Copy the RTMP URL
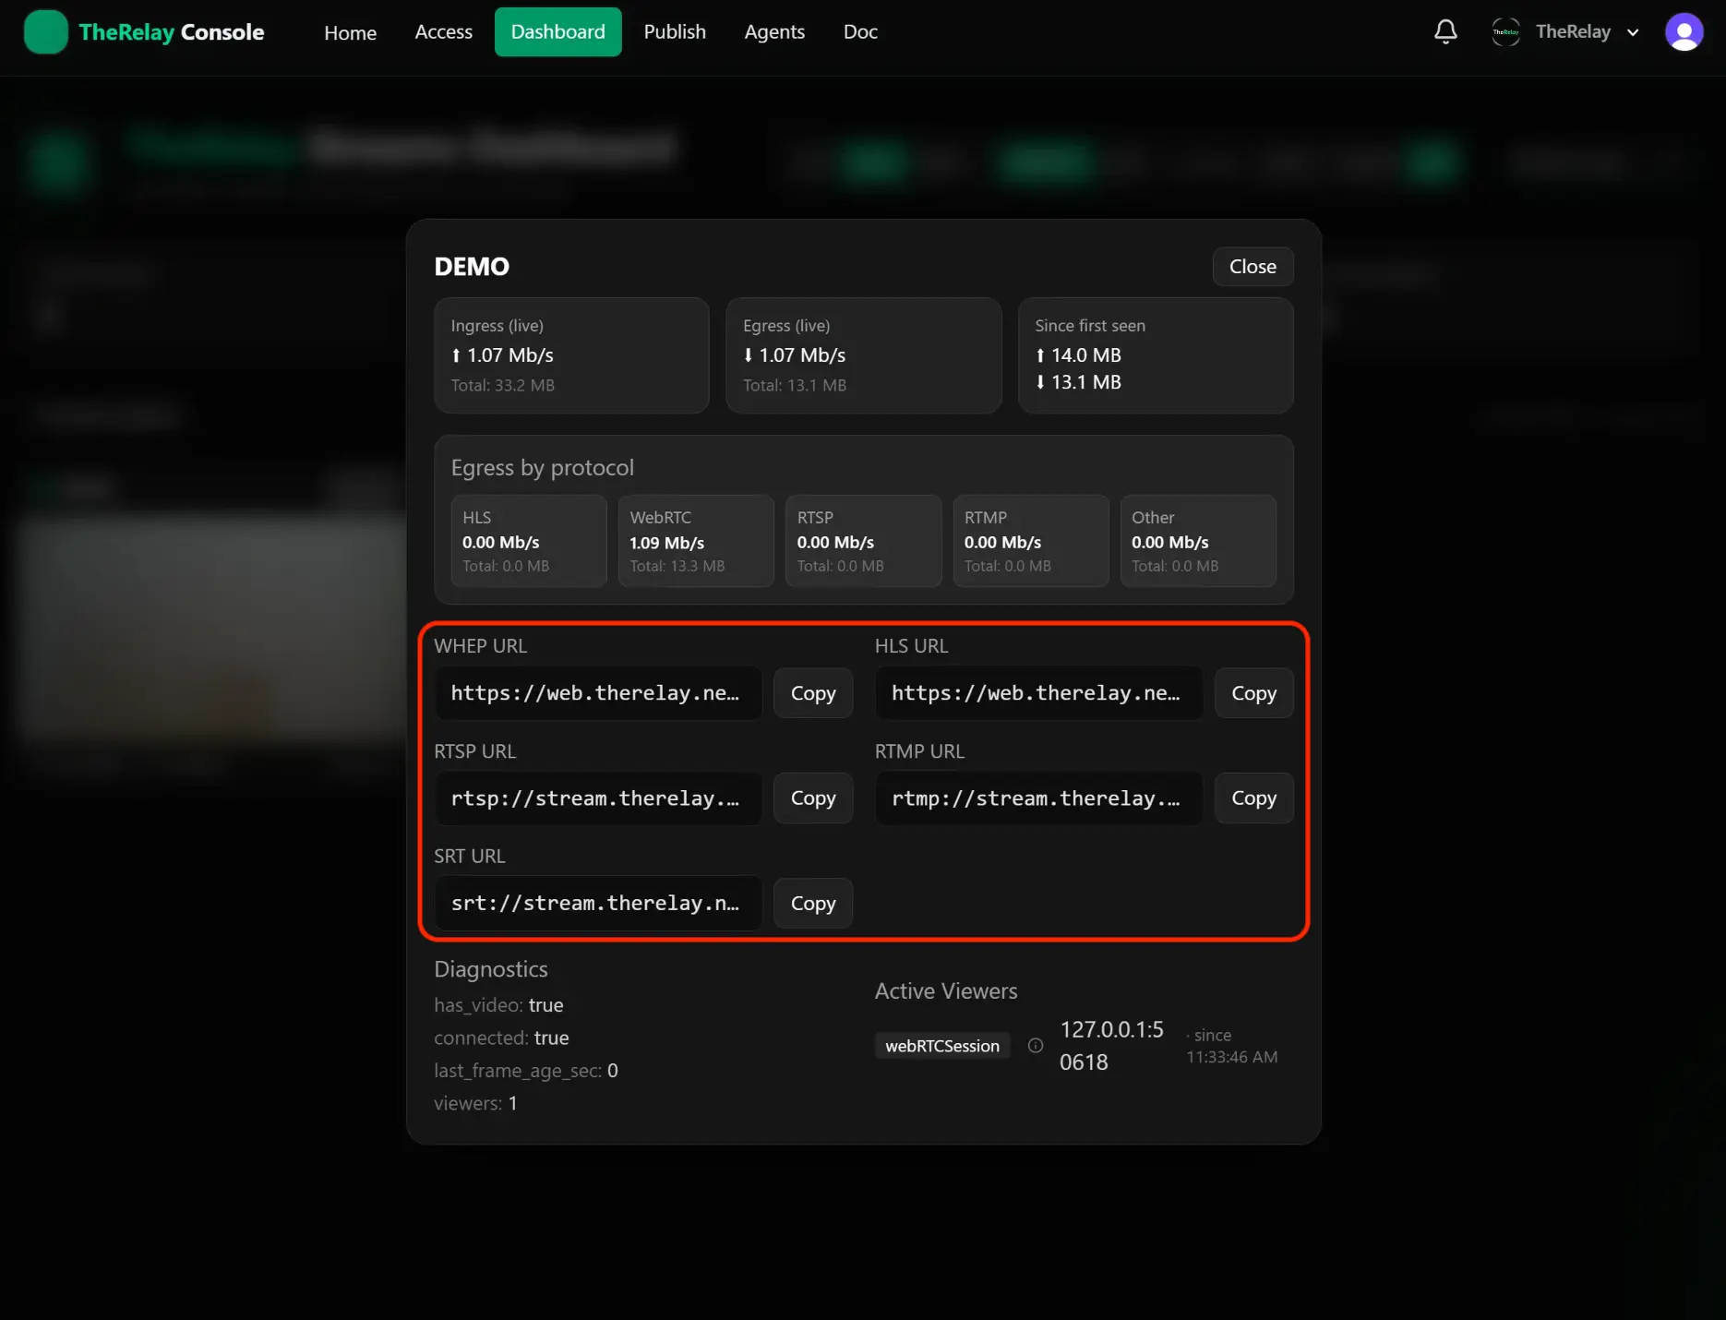1726x1320 pixels. tap(1253, 798)
